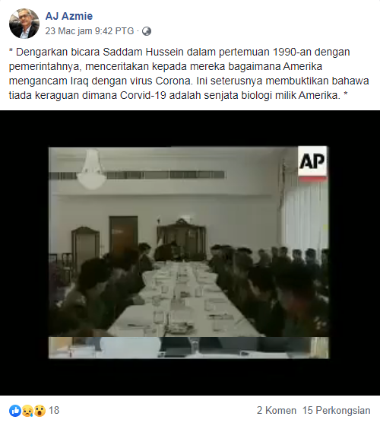380x426 pixels.
Task: Click the cropped frame strip below the video image
Action: tap(188, 348)
